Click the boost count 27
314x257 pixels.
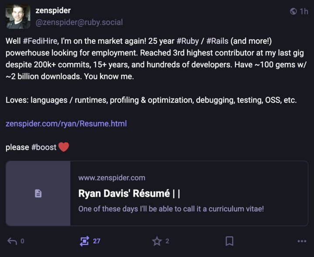point(96,241)
